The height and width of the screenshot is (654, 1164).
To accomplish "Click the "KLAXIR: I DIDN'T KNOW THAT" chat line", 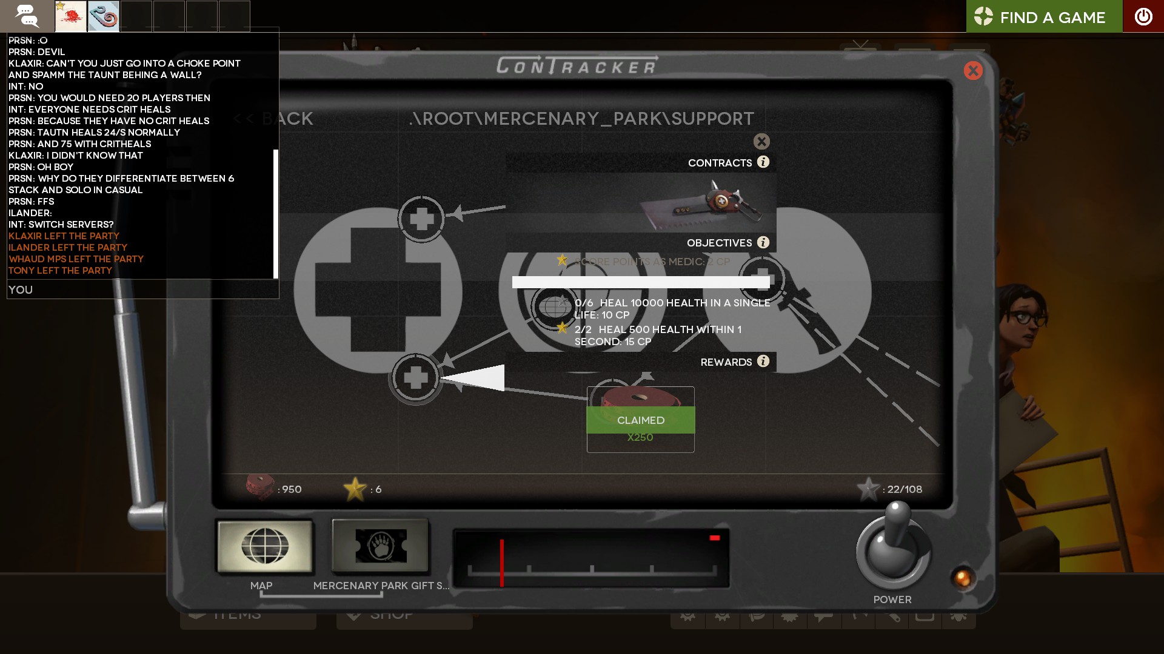I will tap(76, 156).
